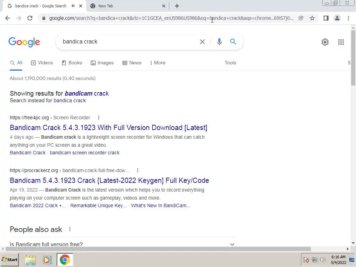Click the Chrome taskbar icon
Image resolution: width=356 pixels, height=267 pixels.
coord(65,260)
